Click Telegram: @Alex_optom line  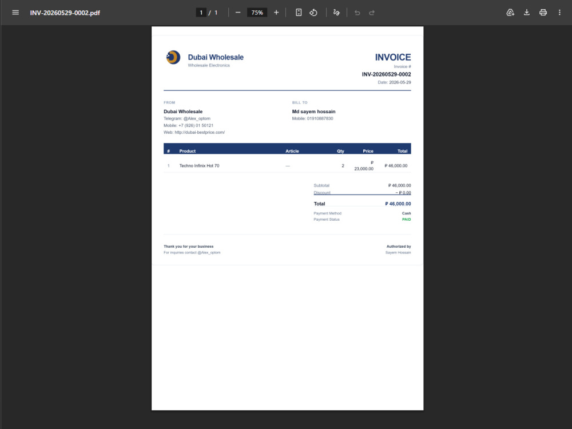click(187, 118)
